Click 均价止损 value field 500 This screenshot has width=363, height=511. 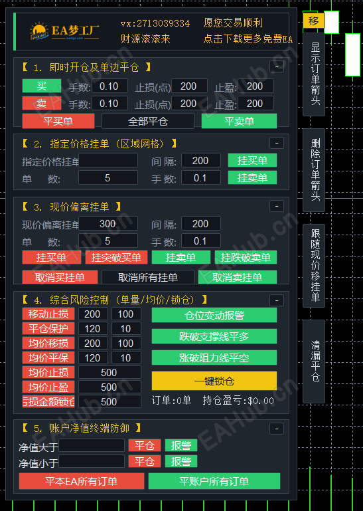click(x=109, y=373)
